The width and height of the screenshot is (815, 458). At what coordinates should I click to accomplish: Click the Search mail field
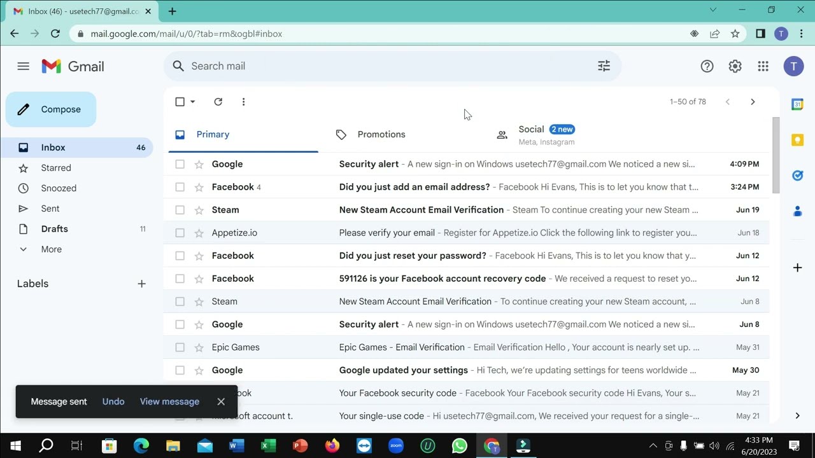(392, 66)
